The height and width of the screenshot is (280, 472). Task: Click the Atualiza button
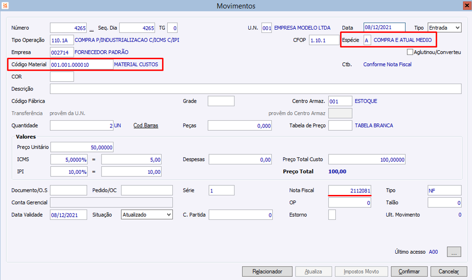314,271
